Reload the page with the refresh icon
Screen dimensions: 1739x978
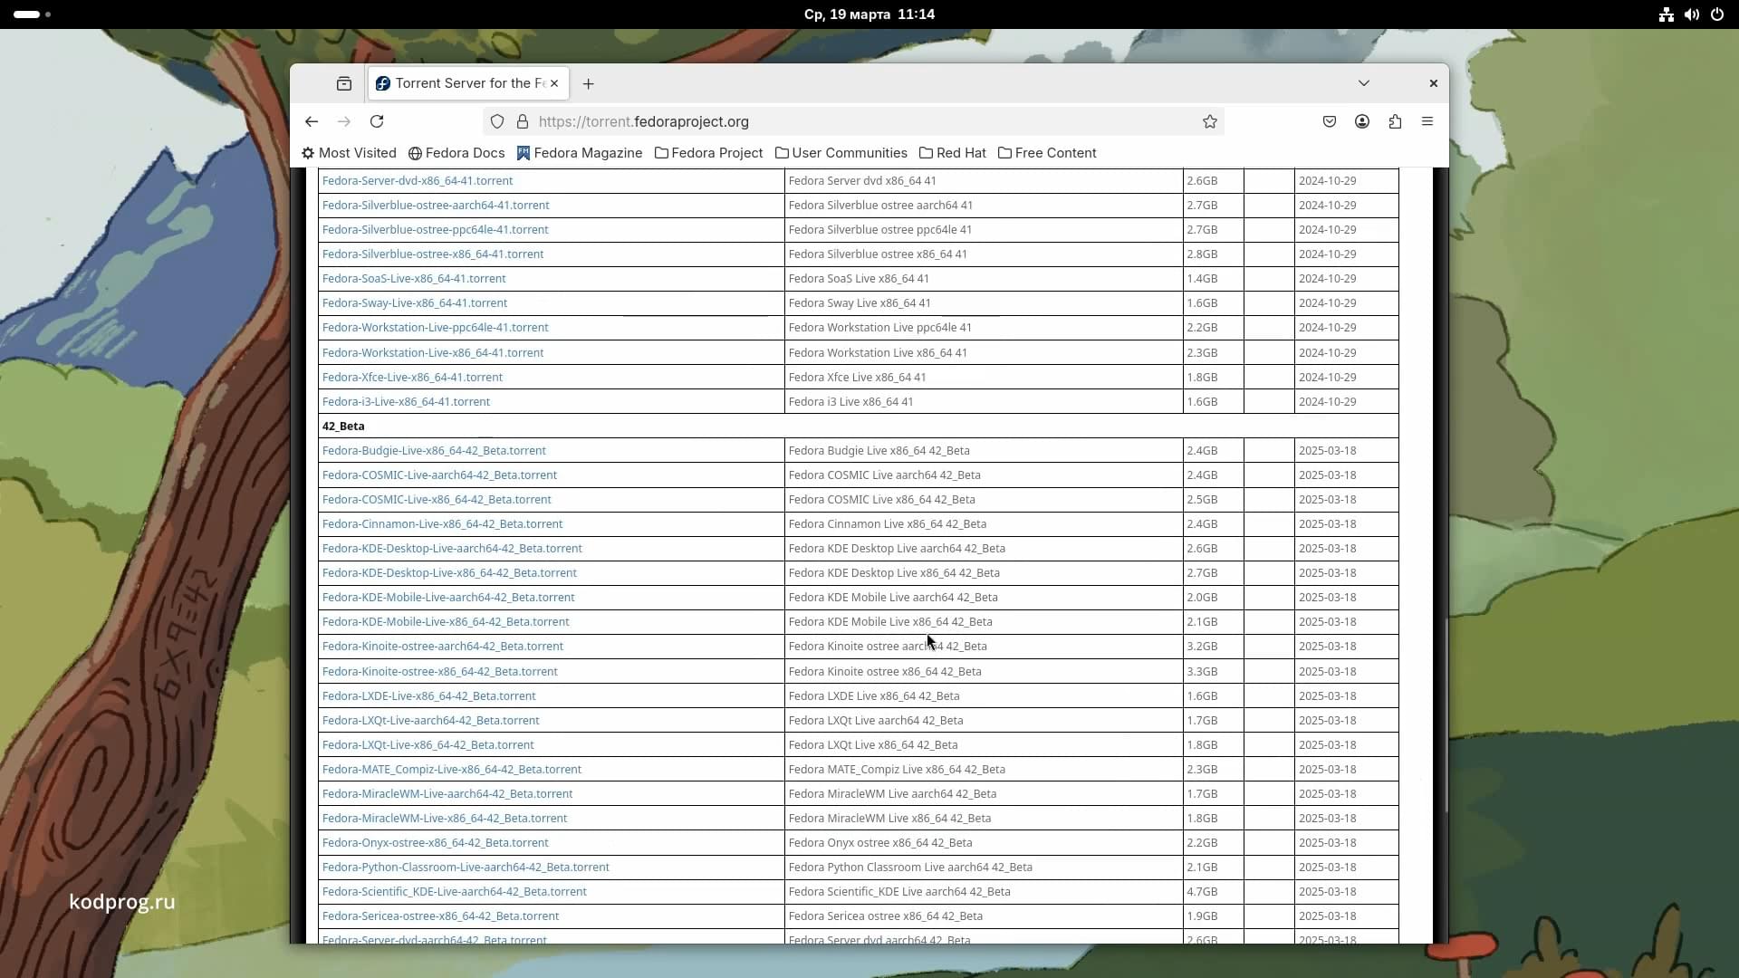pyautogui.click(x=377, y=121)
